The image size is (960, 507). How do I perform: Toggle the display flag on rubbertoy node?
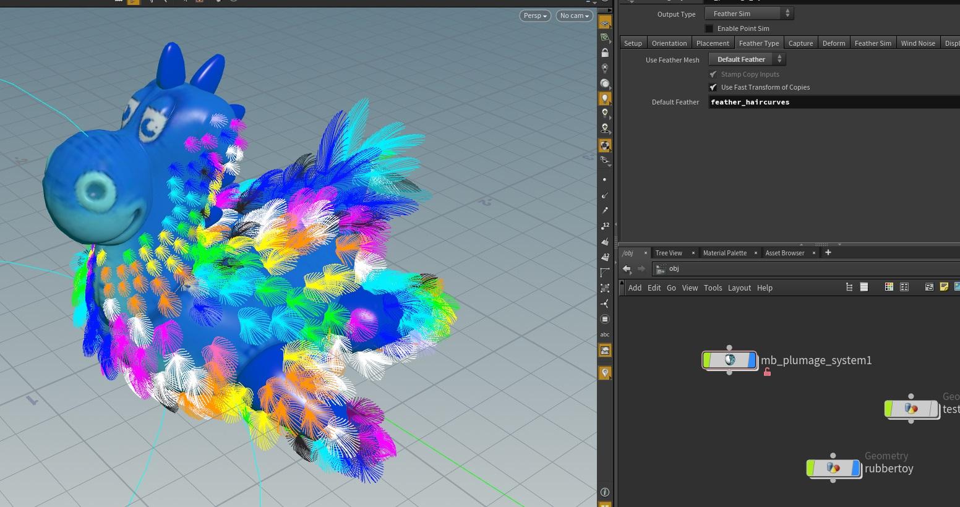(854, 468)
